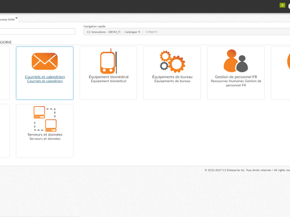Click the Serveurs et données subtitle text
This screenshot has height=217, width=290.
(x=45, y=139)
